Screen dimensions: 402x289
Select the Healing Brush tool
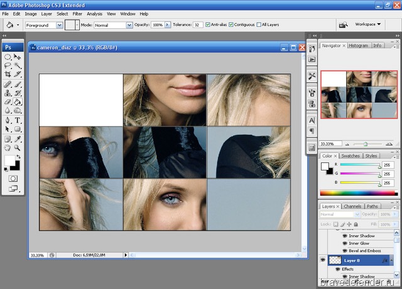[x=8, y=84]
